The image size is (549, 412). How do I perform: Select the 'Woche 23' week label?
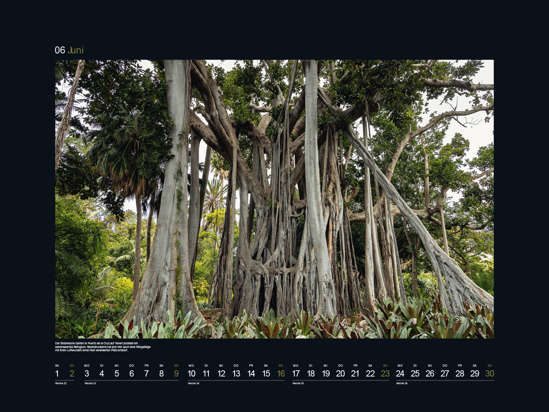click(90, 383)
